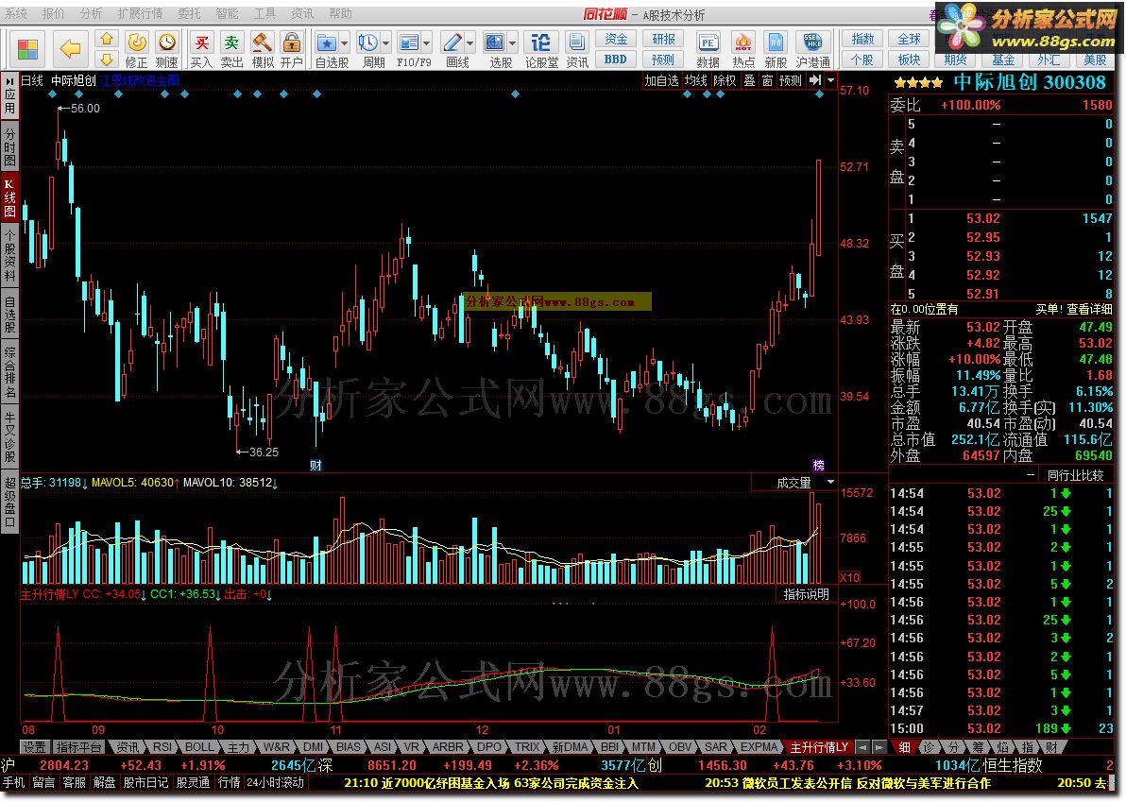This screenshot has width=1126, height=802.
Task: Open the 查看详细 link
Action: [1088, 309]
